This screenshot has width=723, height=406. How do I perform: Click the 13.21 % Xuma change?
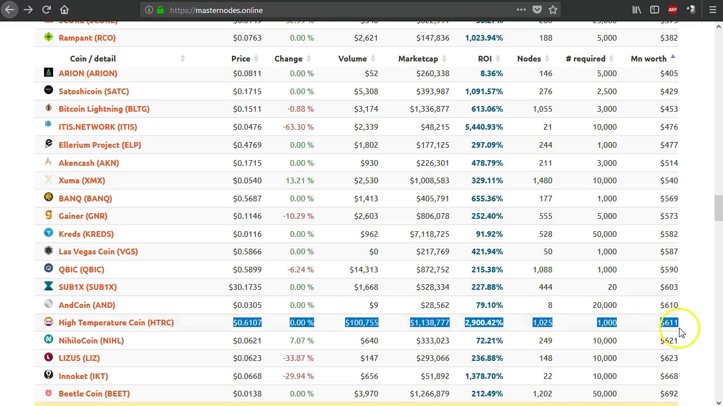click(300, 180)
